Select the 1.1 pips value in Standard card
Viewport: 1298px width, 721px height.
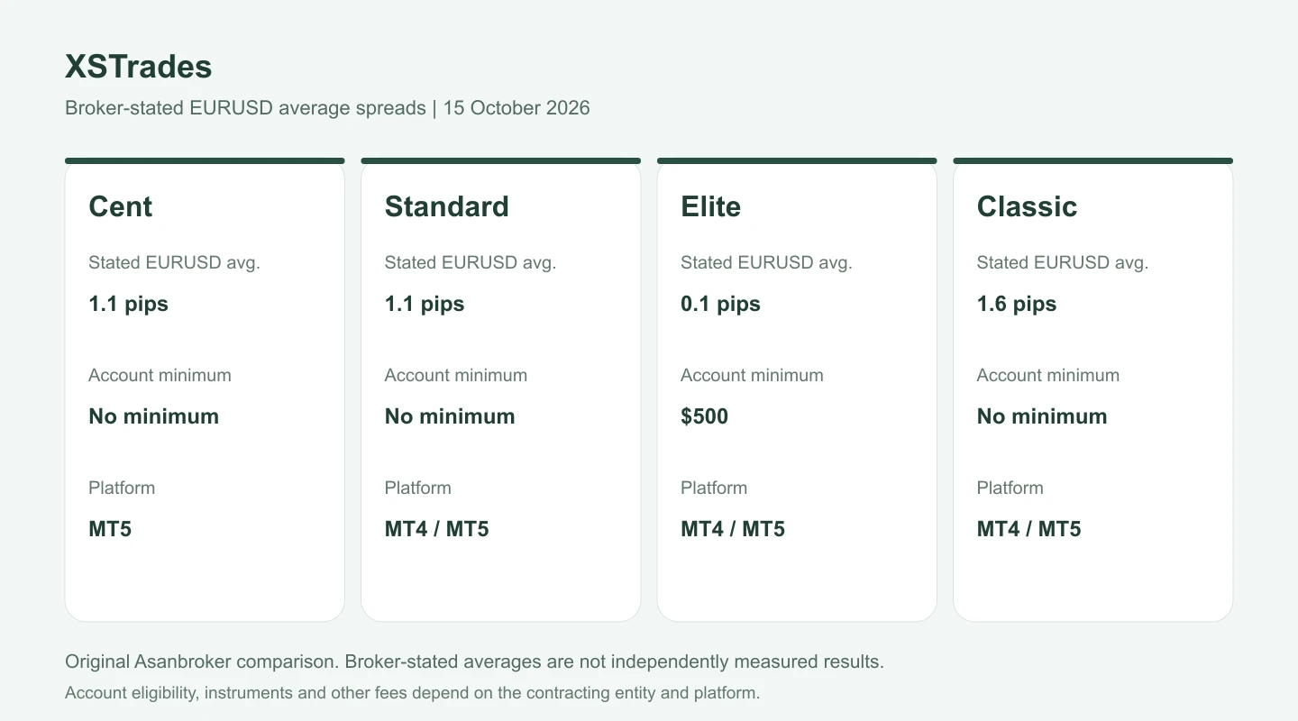(425, 304)
